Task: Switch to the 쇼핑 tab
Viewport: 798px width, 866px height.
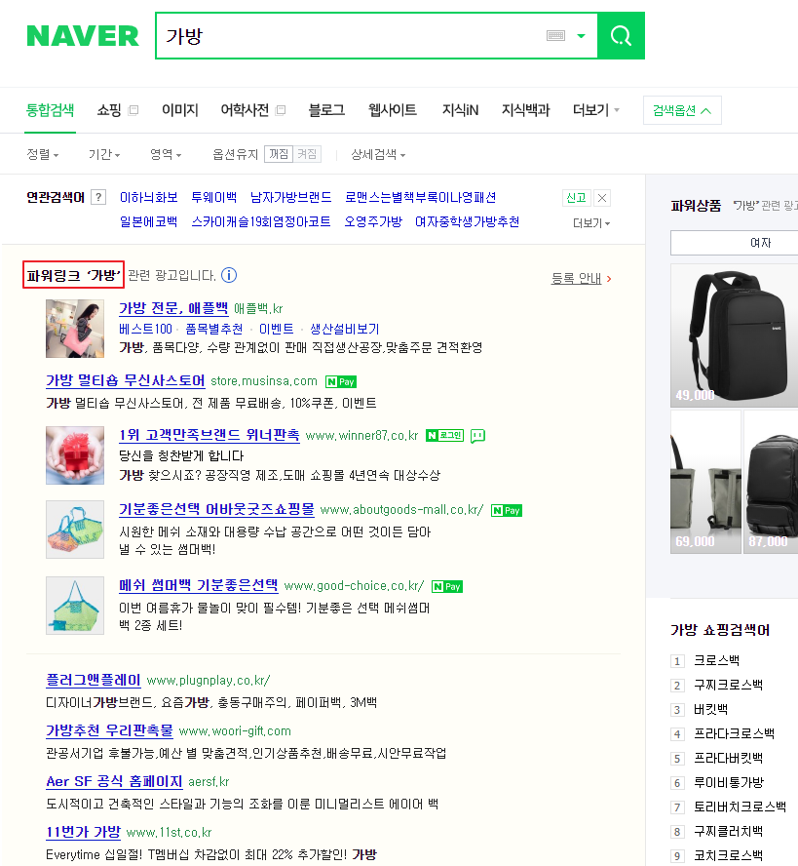Action: tap(109, 110)
